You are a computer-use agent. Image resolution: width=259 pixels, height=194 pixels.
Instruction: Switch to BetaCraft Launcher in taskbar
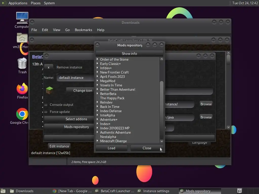point(115,191)
